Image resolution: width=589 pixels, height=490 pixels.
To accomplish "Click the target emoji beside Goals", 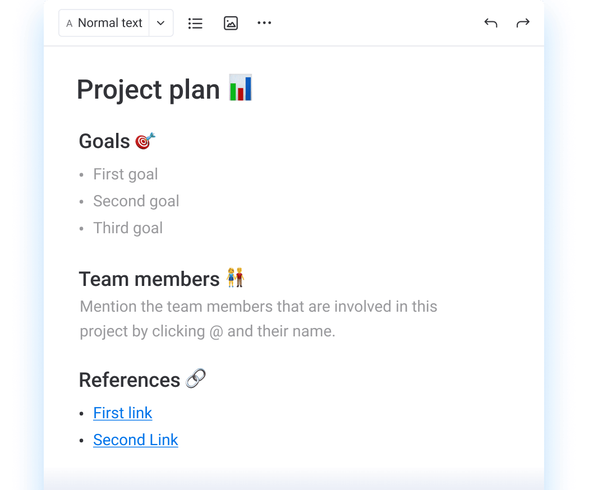I will point(145,141).
